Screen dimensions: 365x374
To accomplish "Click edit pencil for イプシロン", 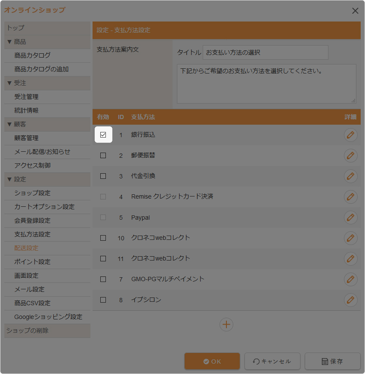I will (350, 300).
